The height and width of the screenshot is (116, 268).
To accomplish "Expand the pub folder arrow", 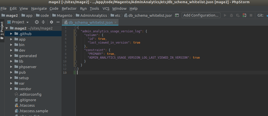I will (11, 72).
